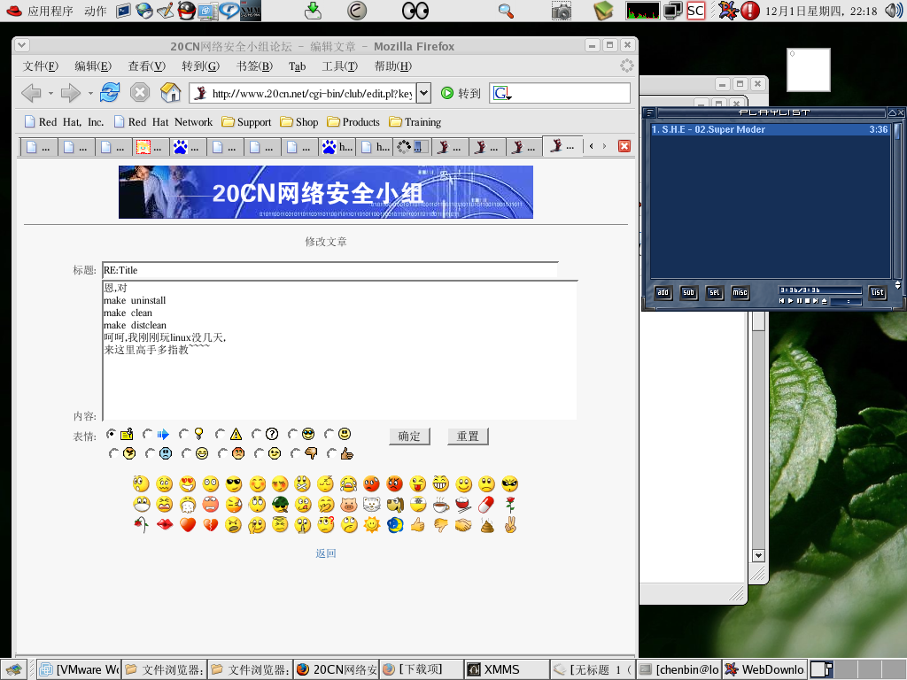This screenshot has height=680, width=907.
Task: Insert the sunglasses smiley from the grid
Action: pyautogui.click(x=234, y=484)
